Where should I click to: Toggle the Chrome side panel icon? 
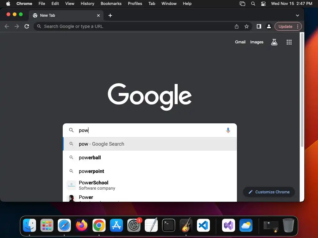(259, 26)
